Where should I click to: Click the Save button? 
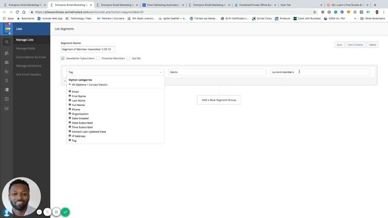tap(339, 45)
